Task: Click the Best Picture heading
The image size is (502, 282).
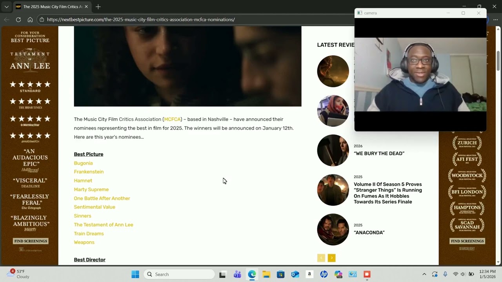Action: tap(89, 154)
